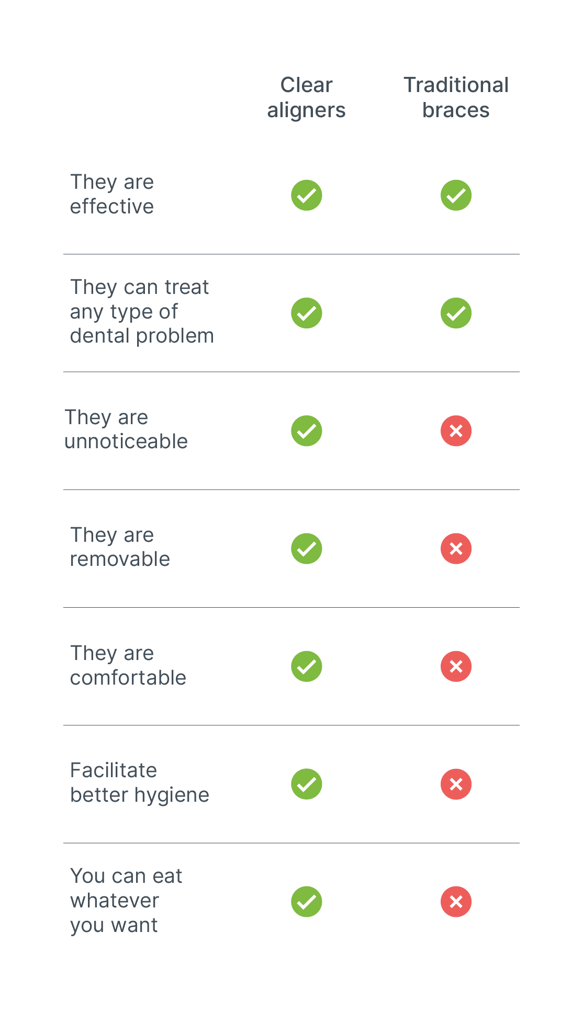Click green check for eat whatever you want
Viewport: 583px width, 1012px height.
306,902
